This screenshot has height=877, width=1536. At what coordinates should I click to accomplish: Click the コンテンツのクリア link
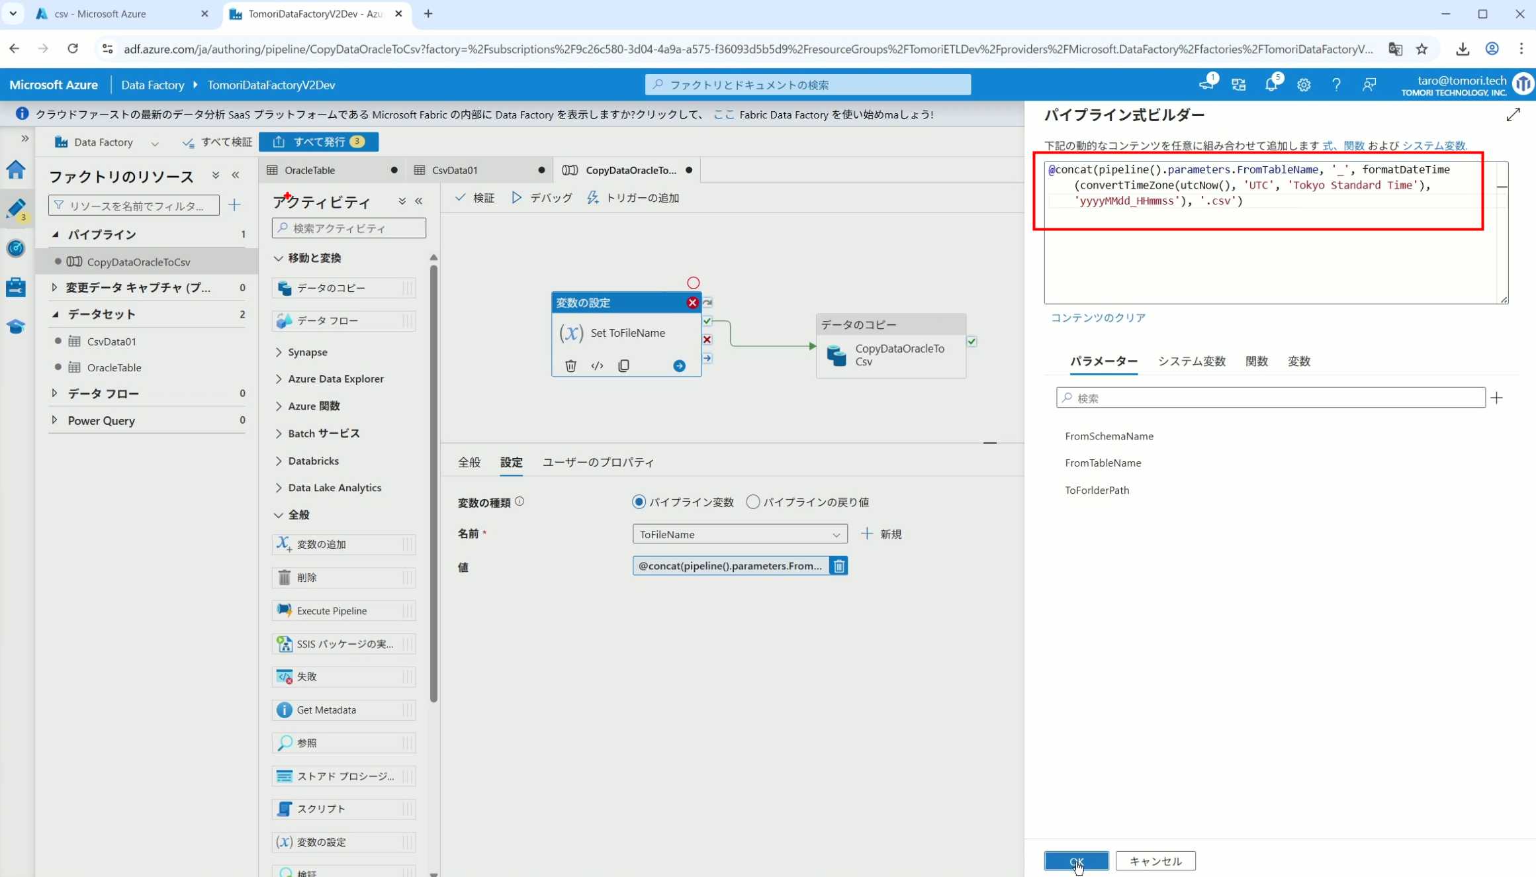[x=1098, y=318]
